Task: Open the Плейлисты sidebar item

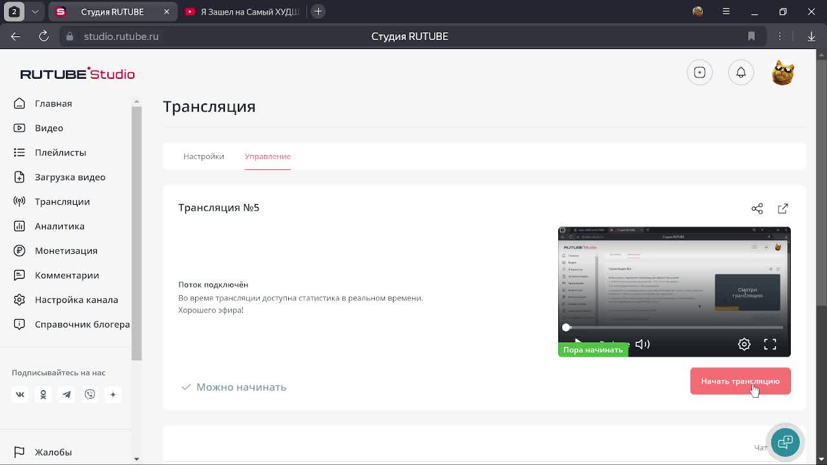Action: [x=50, y=152]
